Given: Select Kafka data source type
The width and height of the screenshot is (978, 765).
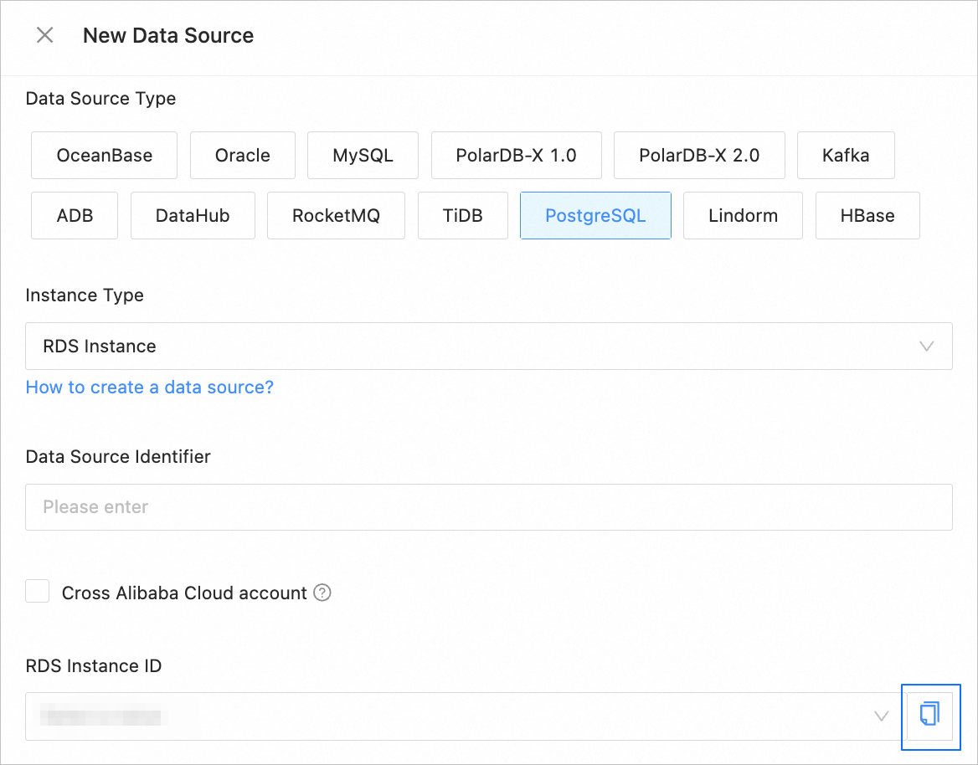Looking at the screenshot, I should [846, 155].
